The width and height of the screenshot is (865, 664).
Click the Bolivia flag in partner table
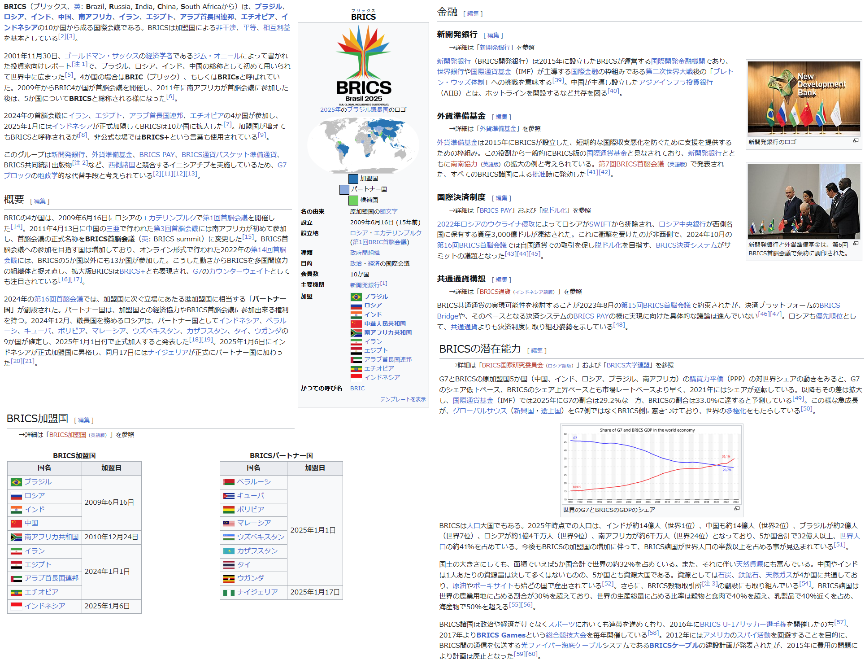pyautogui.click(x=229, y=510)
